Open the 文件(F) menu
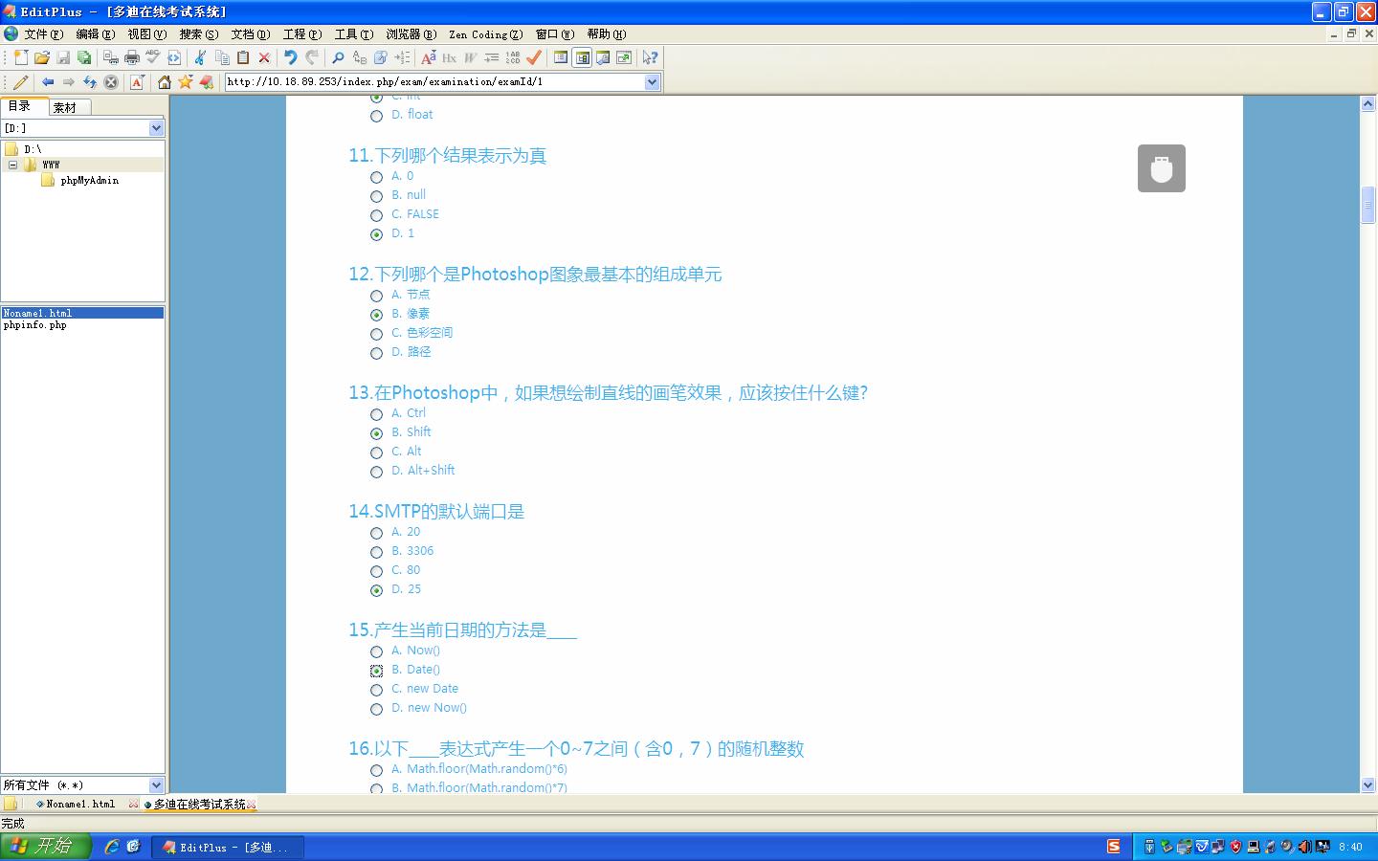Viewport: 1378px width, 861px height. (x=44, y=33)
